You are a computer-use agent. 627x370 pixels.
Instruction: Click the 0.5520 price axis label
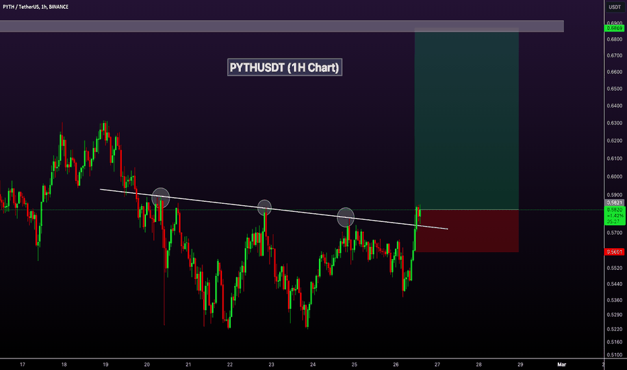(615, 268)
